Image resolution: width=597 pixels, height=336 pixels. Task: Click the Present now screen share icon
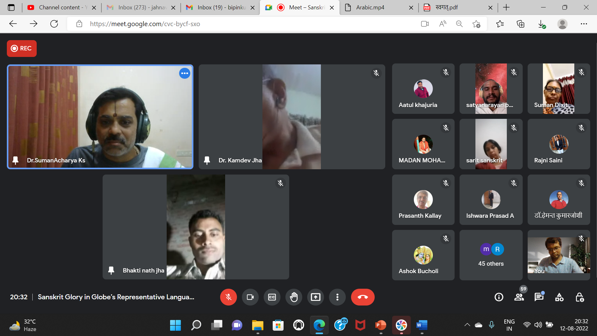pos(315,297)
